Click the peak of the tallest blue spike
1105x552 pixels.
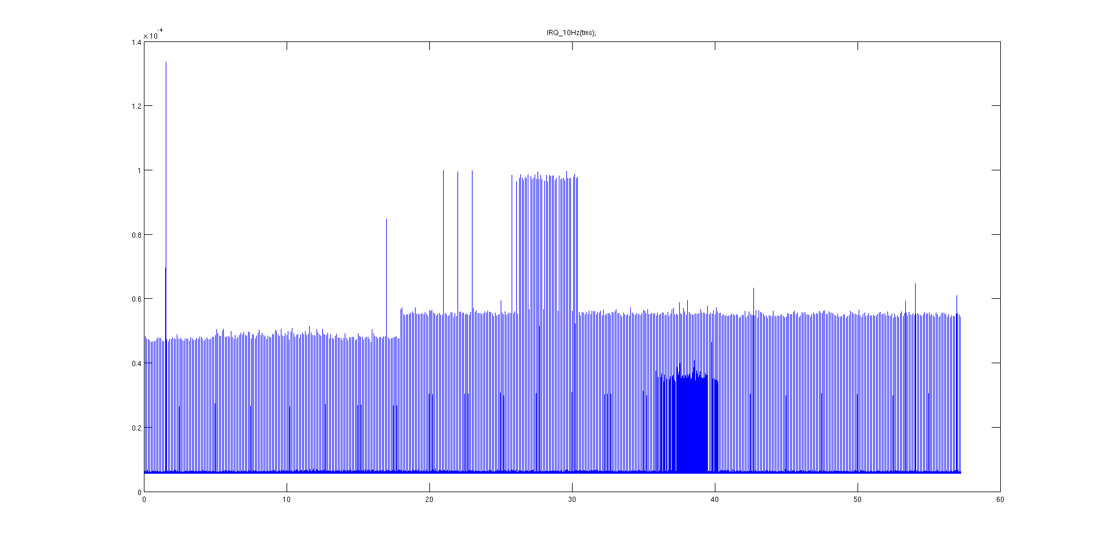pyautogui.click(x=166, y=62)
